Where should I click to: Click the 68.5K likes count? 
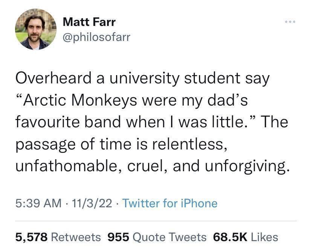click(230, 237)
